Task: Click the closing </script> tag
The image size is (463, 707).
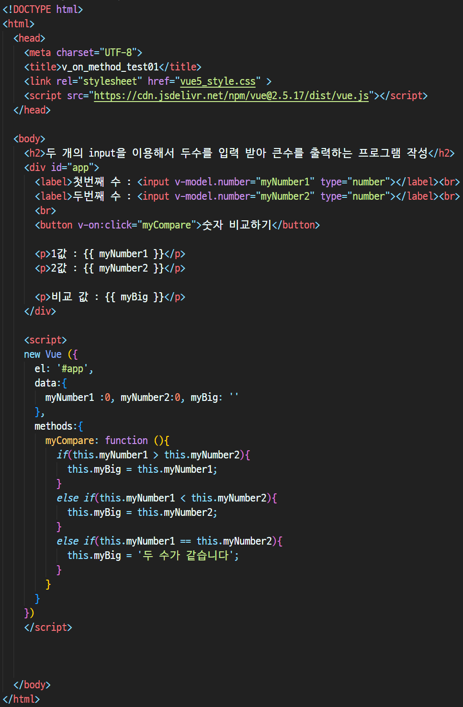Action: [x=48, y=627]
